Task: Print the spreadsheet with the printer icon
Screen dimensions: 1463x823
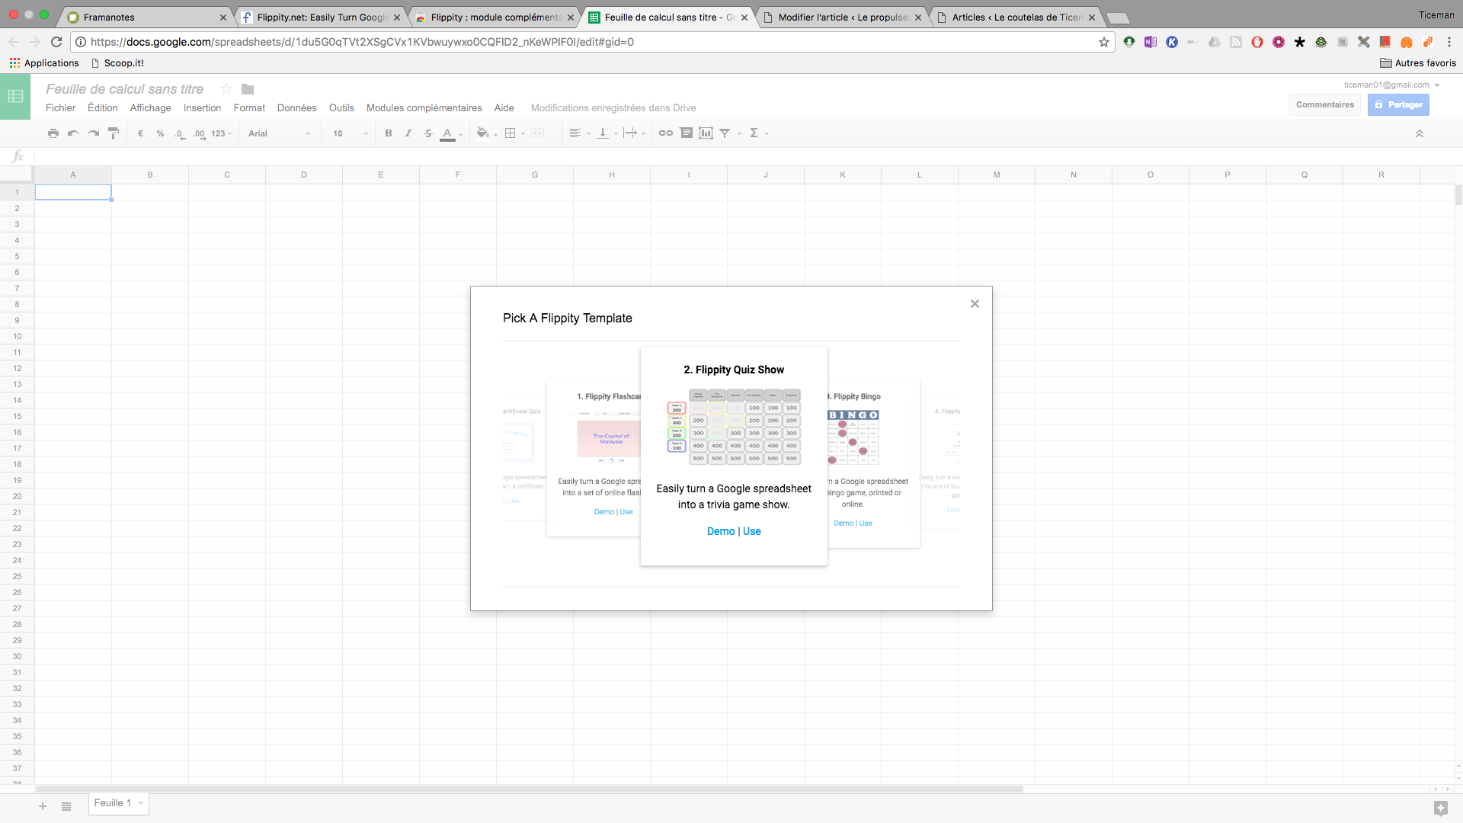Action: [53, 133]
